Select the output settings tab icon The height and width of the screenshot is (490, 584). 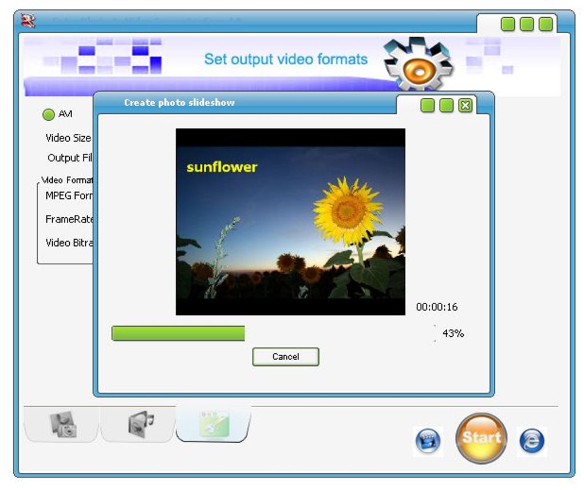point(214,424)
